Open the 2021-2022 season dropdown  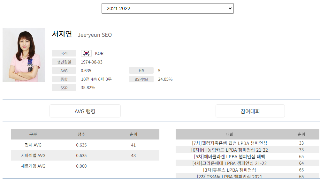[x=168, y=8]
